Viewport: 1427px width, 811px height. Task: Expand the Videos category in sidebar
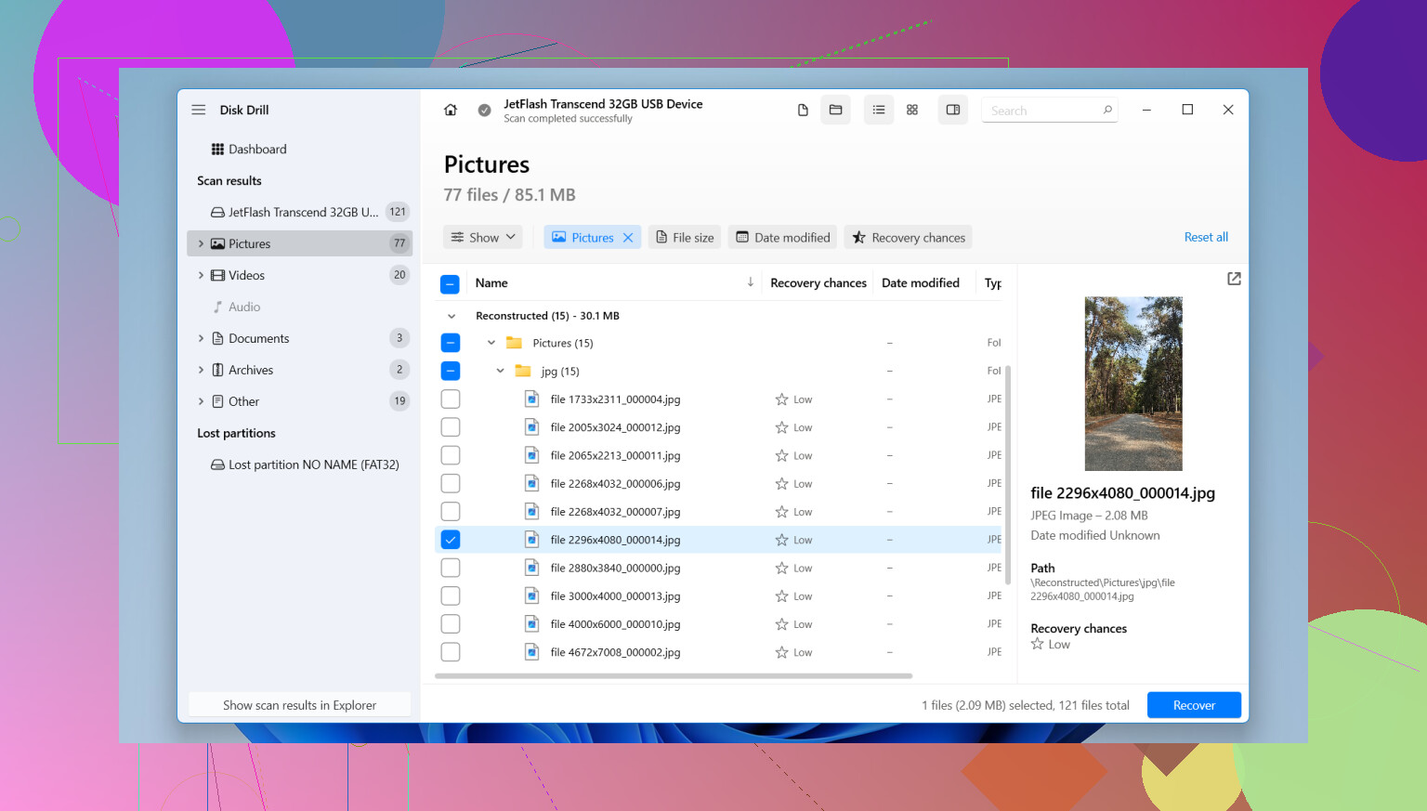tap(201, 275)
